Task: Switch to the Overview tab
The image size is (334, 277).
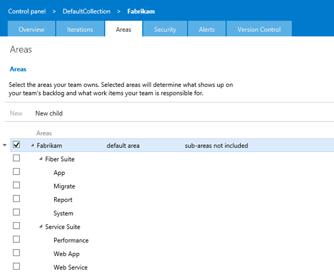Action: [x=32, y=29]
